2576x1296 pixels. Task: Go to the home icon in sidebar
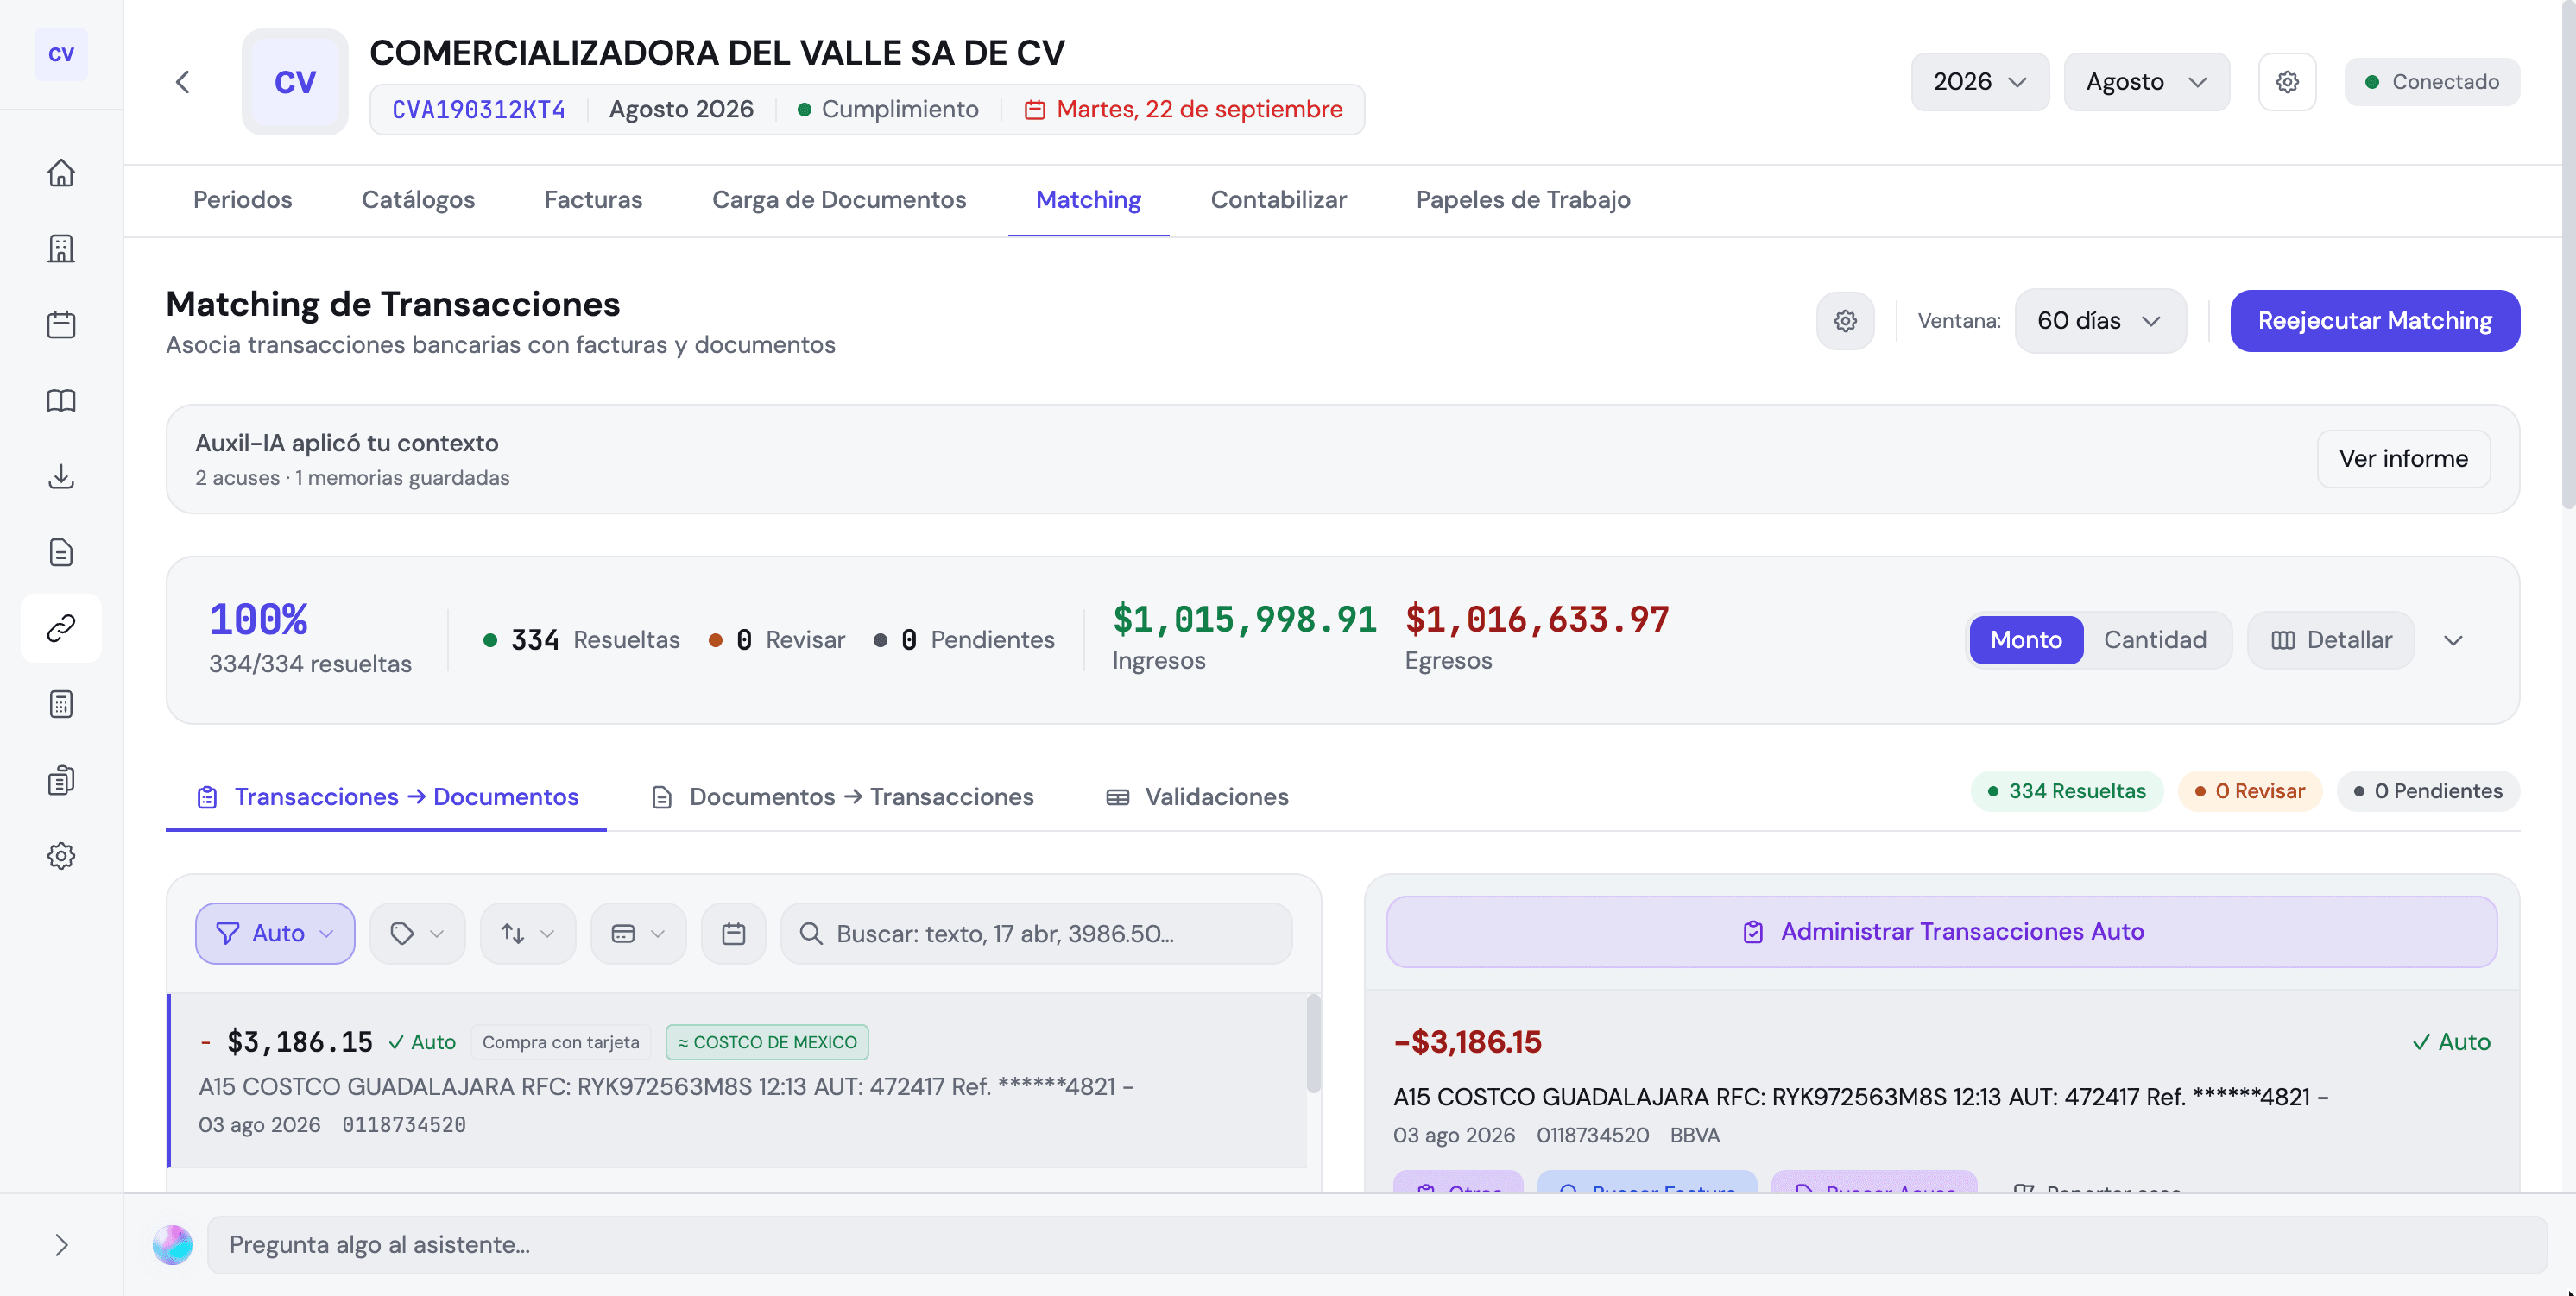(61, 173)
